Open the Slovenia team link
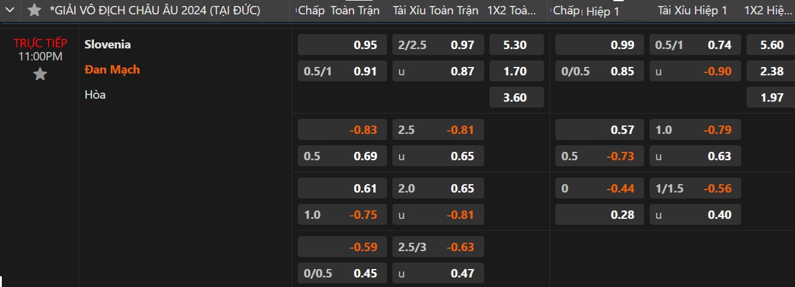The width and height of the screenshot is (795, 287). pyautogui.click(x=108, y=44)
